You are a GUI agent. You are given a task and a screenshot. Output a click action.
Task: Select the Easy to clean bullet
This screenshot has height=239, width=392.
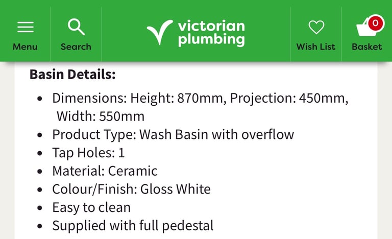click(91, 208)
